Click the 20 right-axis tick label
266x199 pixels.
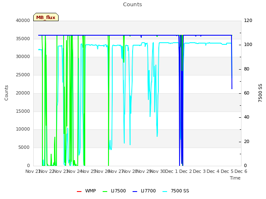tap(246, 141)
